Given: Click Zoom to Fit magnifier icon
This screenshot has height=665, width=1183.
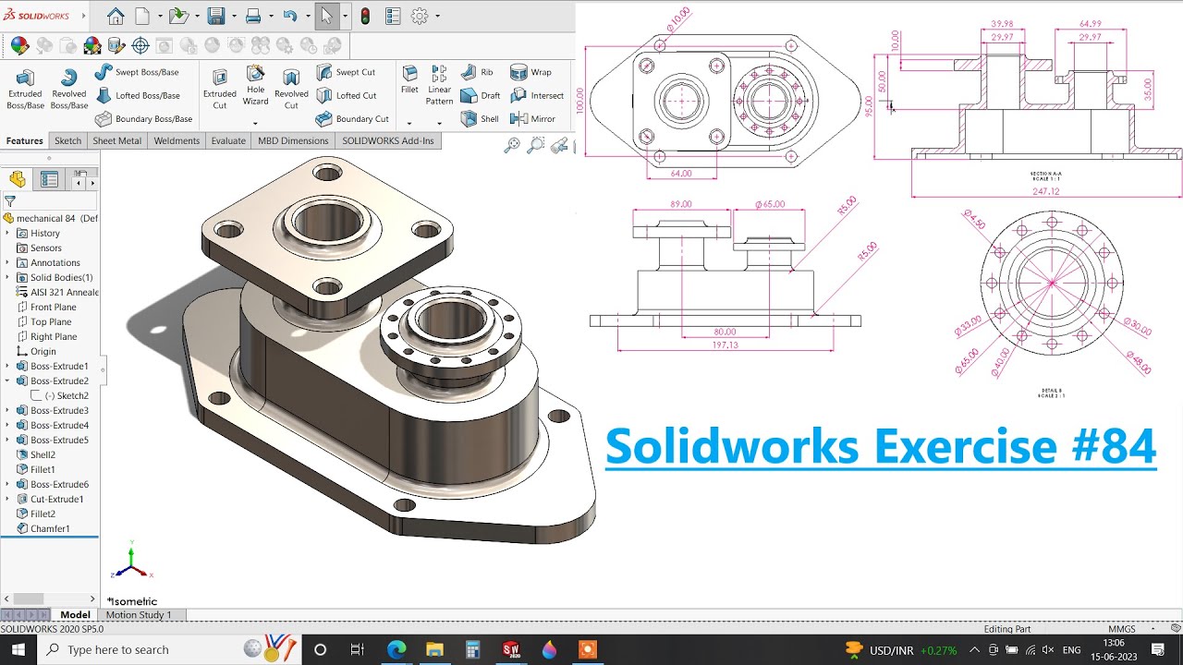Looking at the screenshot, I should (512, 145).
